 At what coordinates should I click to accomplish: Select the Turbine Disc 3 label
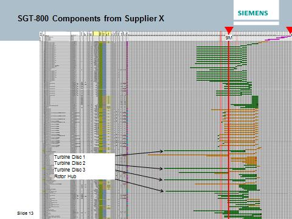click(69, 170)
